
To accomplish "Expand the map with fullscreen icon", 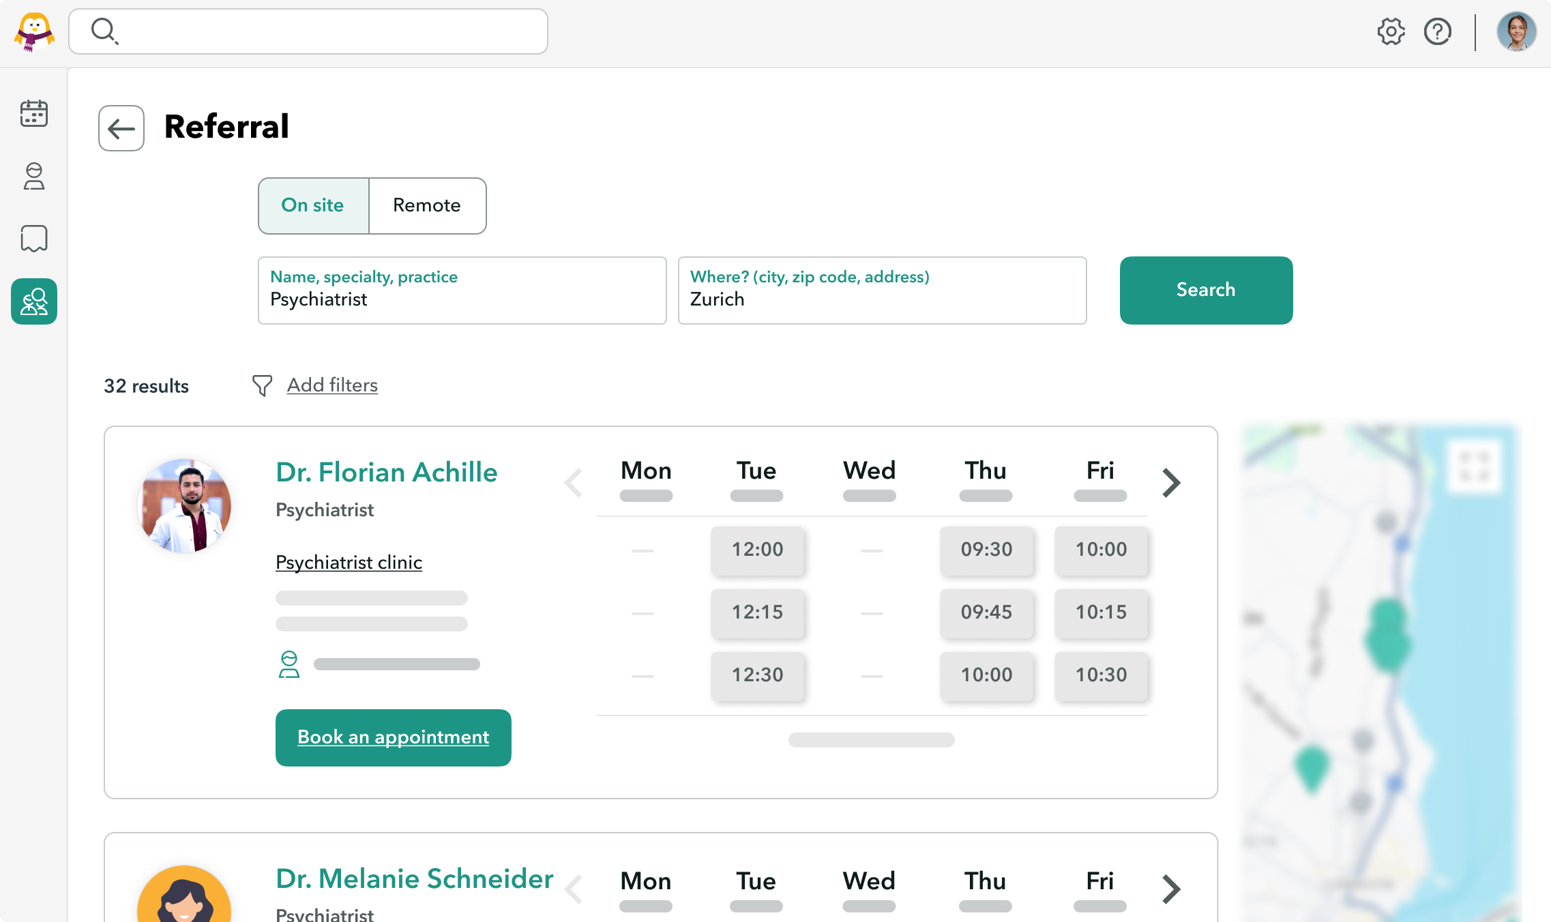I will pyautogui.click(x=1474, y=467).
